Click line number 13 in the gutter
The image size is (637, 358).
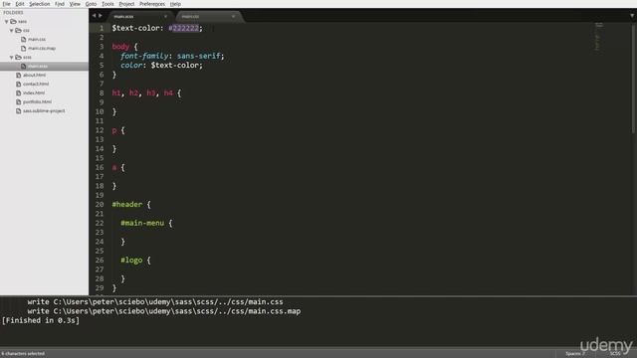point(100,139)
